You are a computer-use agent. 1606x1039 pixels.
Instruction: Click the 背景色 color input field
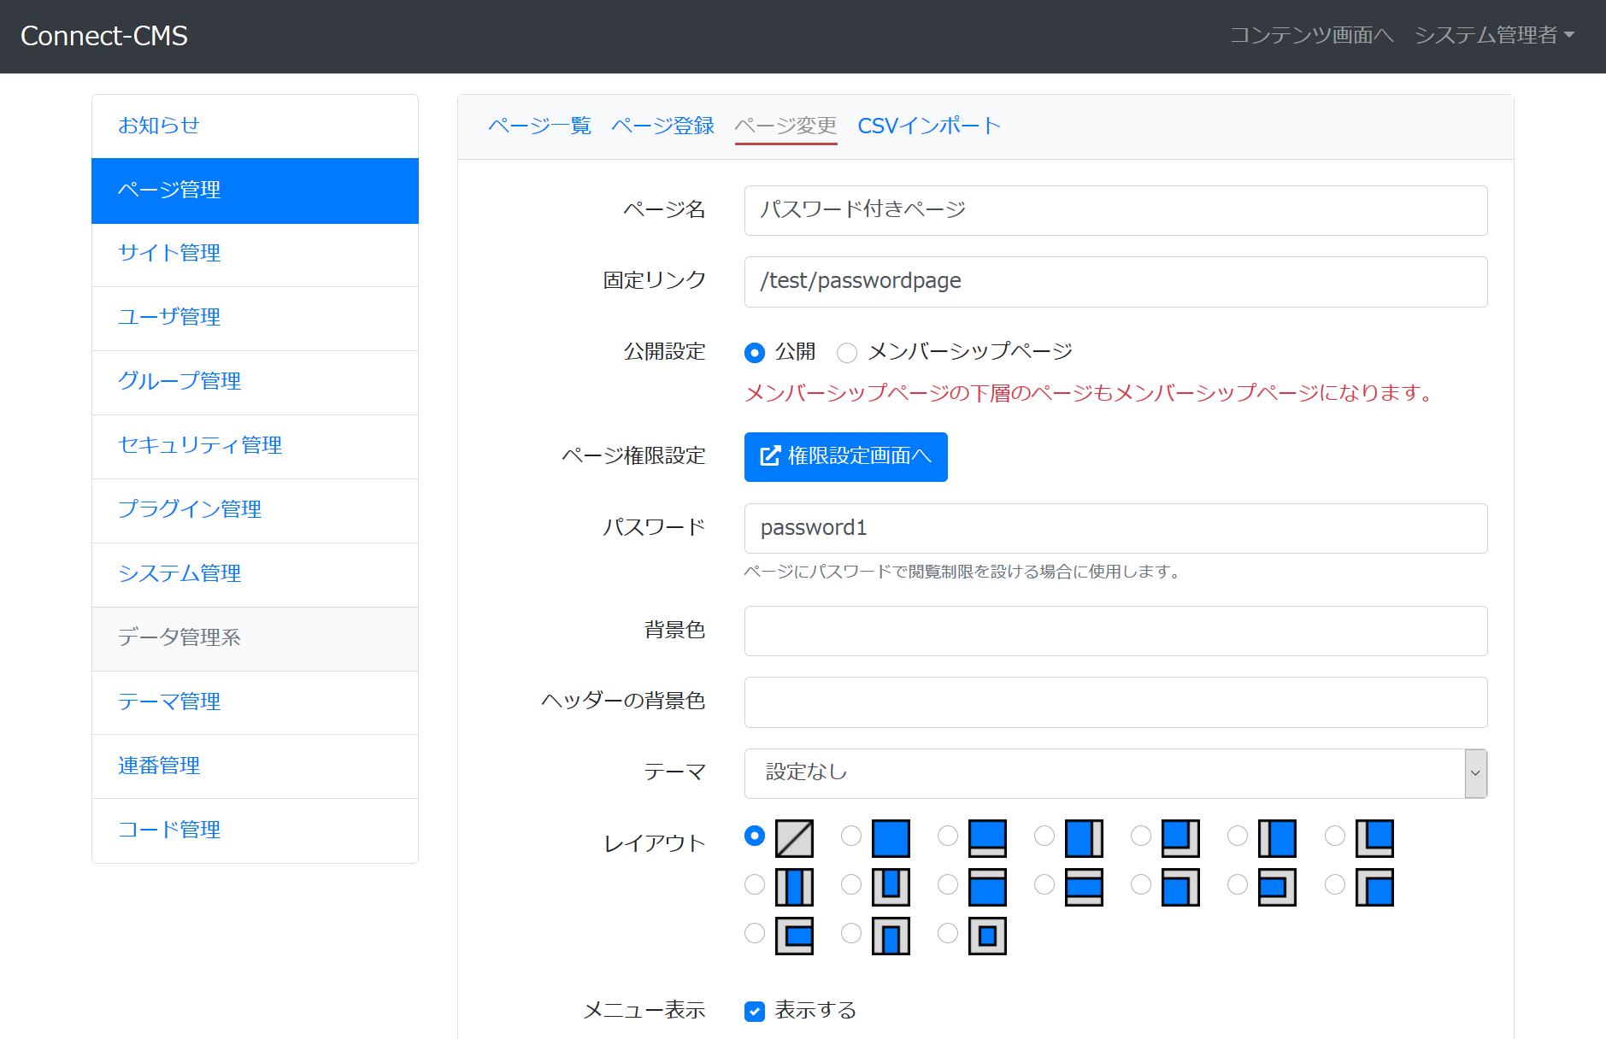(1115, 631)
